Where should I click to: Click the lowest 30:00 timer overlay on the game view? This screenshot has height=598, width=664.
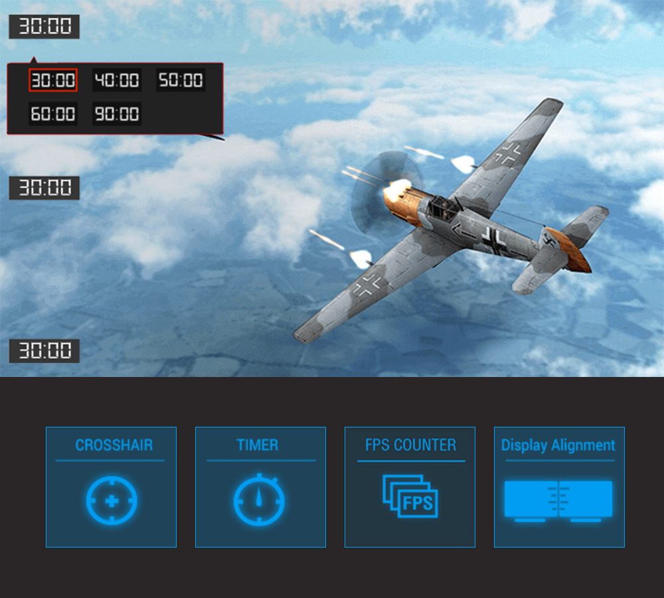(x=44, y=351)
